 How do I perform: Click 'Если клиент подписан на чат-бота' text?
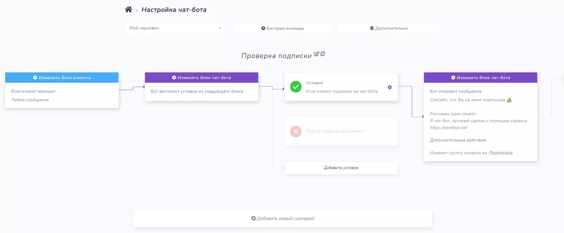click(x=342, y=91)
